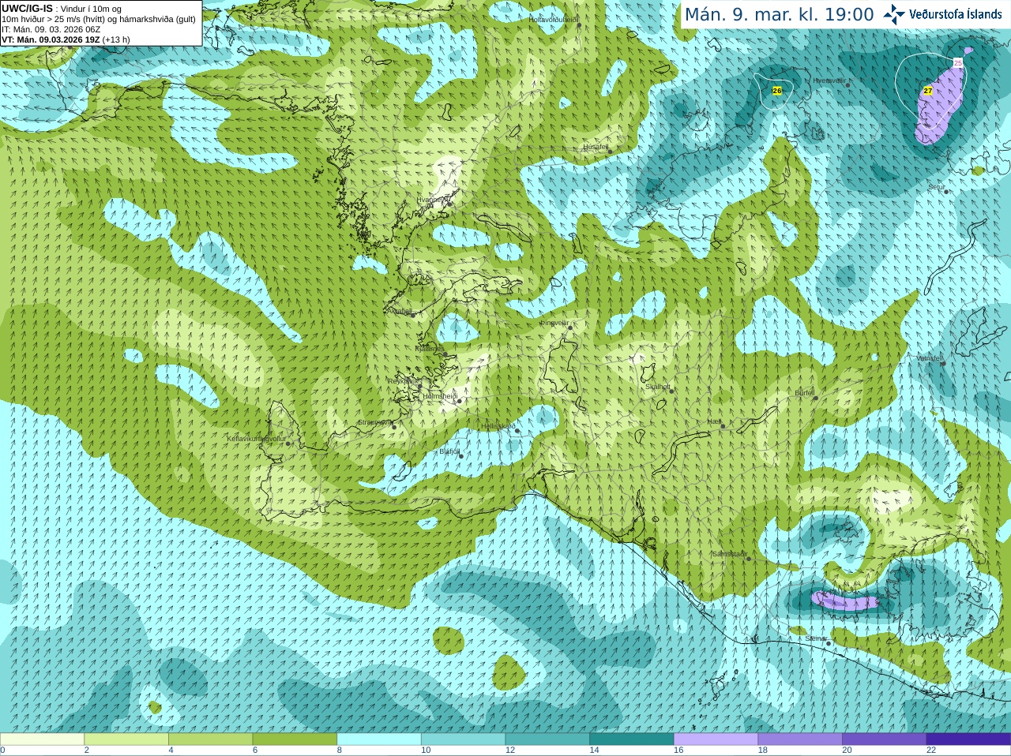Click the Þingvellir station marker

click(569, 327)
